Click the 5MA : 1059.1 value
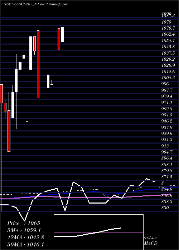Viewport: 179px width, 250px height. [x=24, y=230]
